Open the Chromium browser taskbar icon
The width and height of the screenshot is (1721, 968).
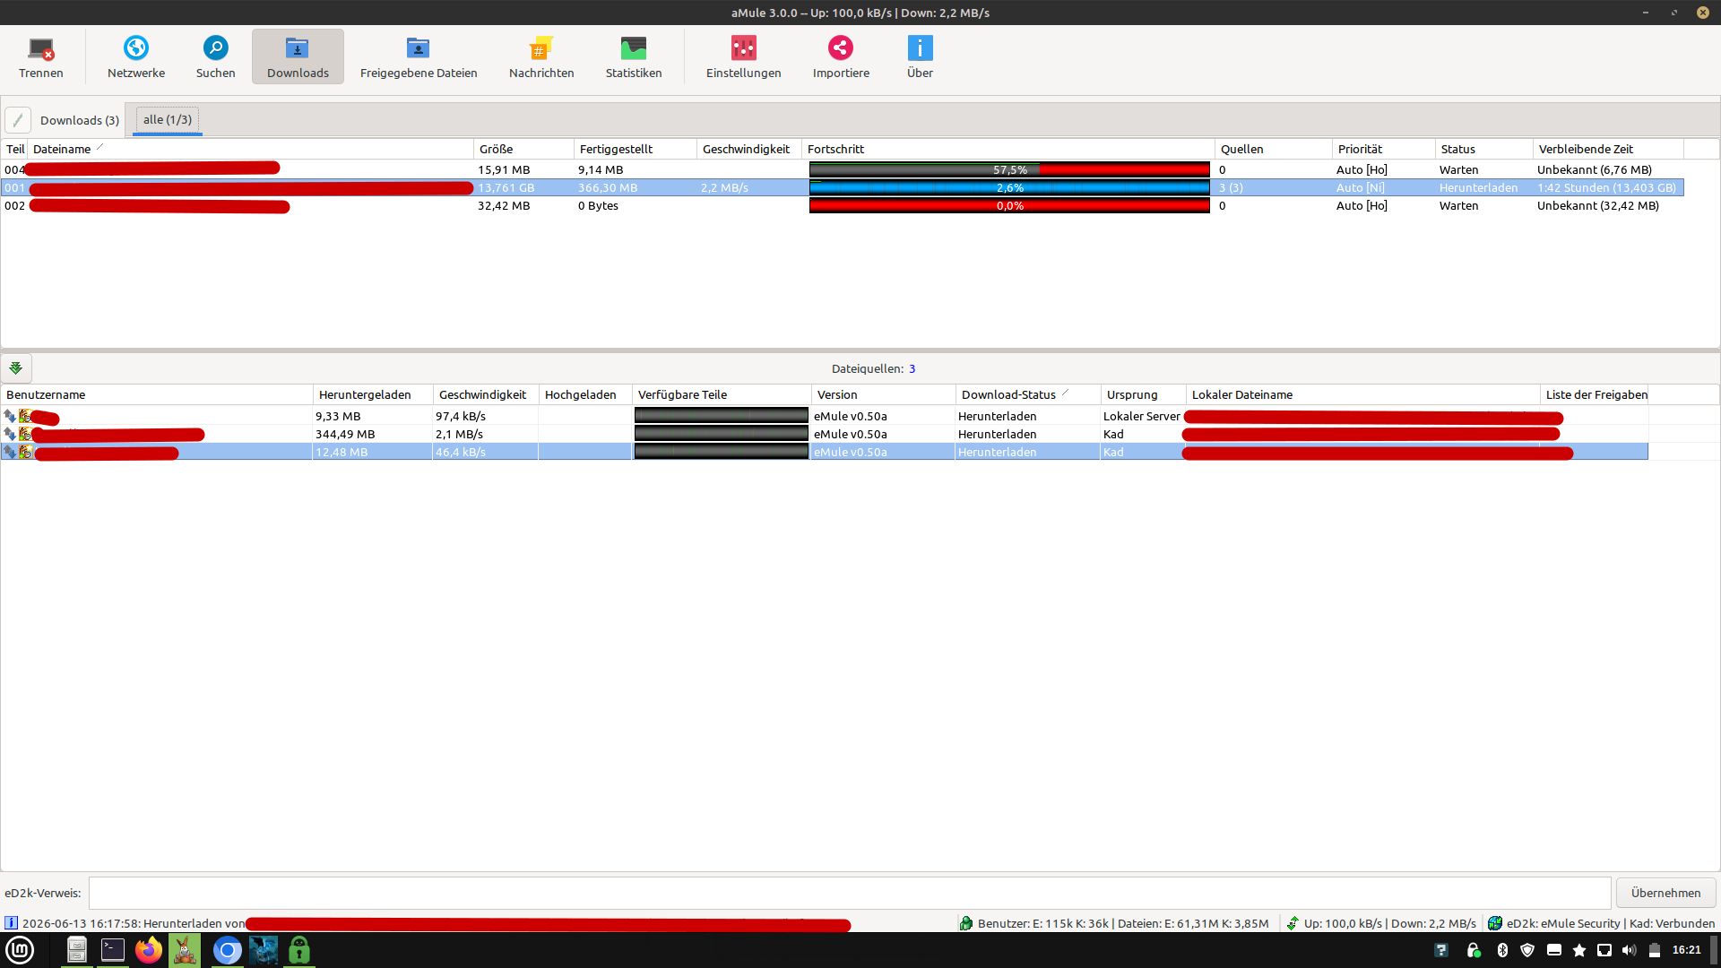pos(228,950)
